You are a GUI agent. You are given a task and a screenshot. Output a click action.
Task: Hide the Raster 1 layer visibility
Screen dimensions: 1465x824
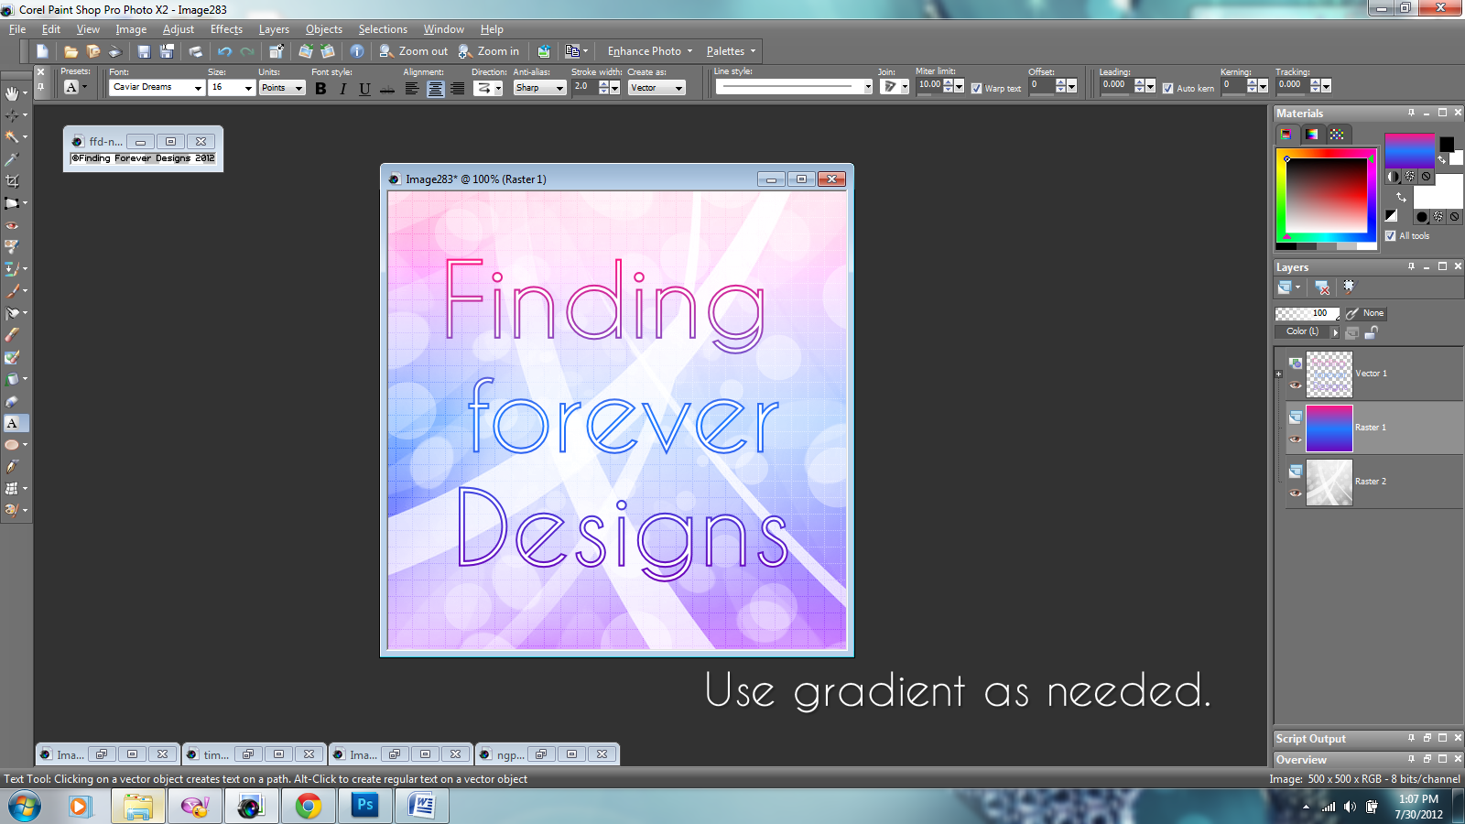(x=1296, y=440)
